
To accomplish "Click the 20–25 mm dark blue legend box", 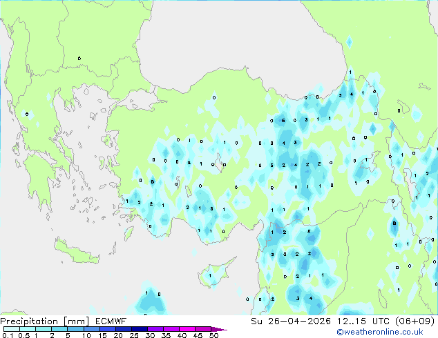I will click(124, 329).
